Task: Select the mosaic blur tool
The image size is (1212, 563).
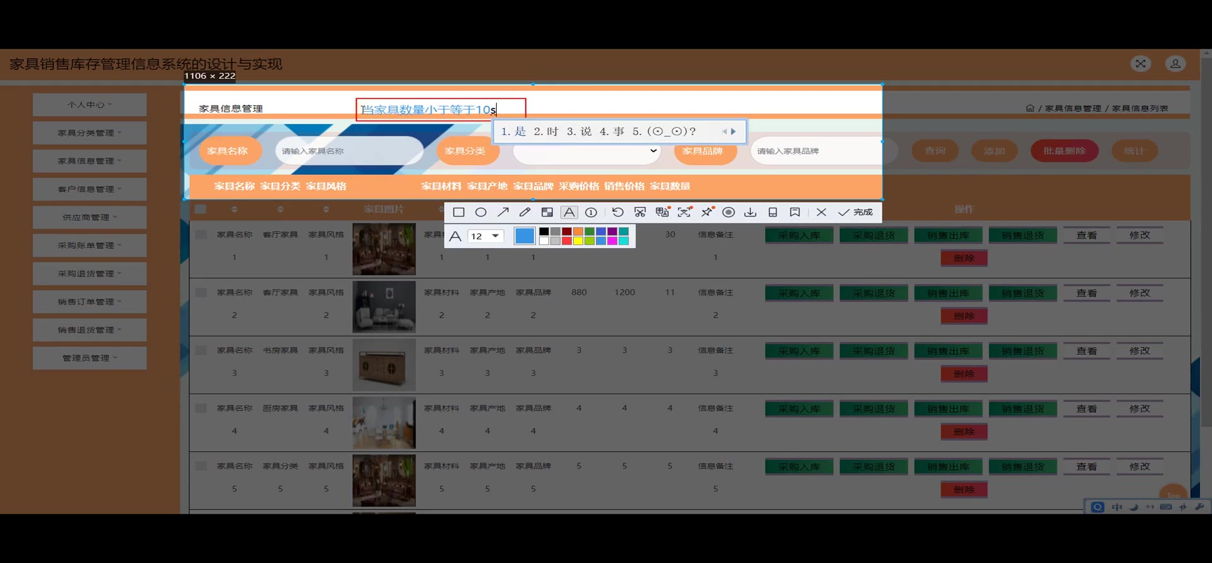Action: point(547,212)
